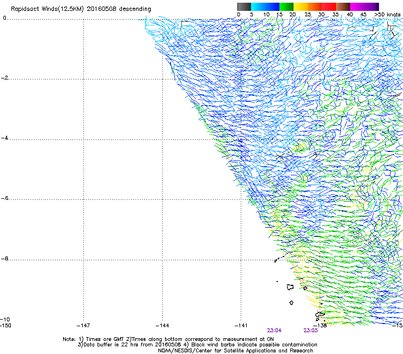Click the blue 10-15 knots legend swatch
403x354 pixels.
(x=272, y=7)
